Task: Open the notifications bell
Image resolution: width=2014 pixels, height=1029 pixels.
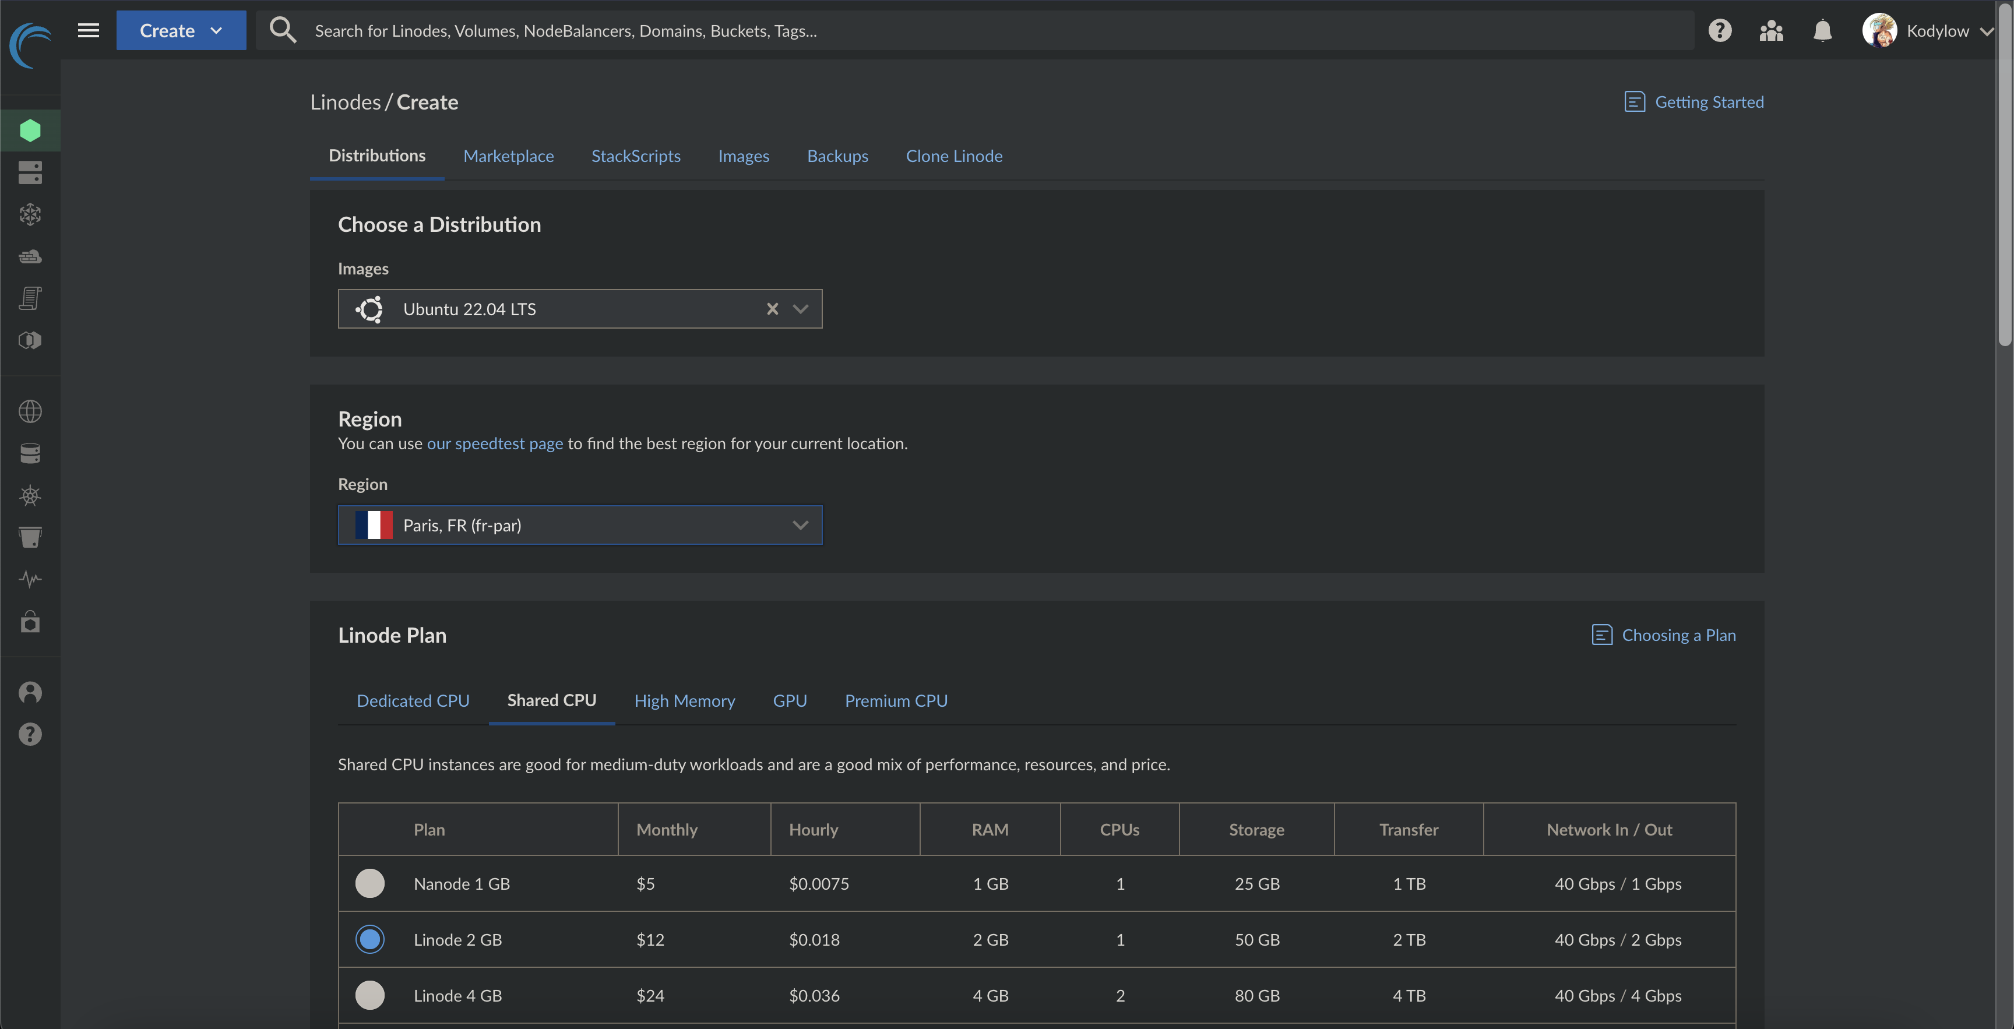Action: [x=1822, y=30]
